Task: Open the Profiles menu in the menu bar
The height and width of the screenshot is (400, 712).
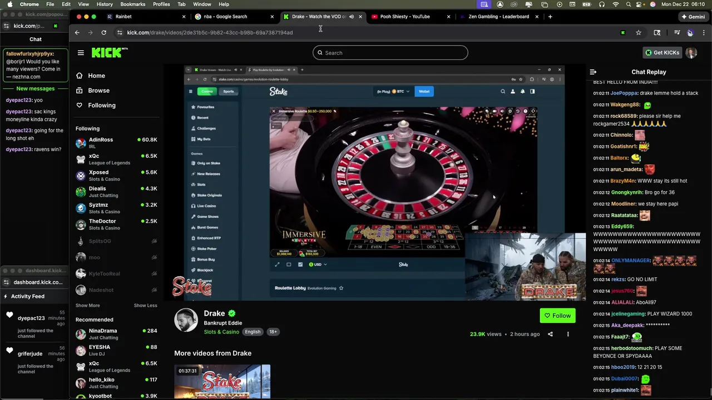Action: click(161, 4)
